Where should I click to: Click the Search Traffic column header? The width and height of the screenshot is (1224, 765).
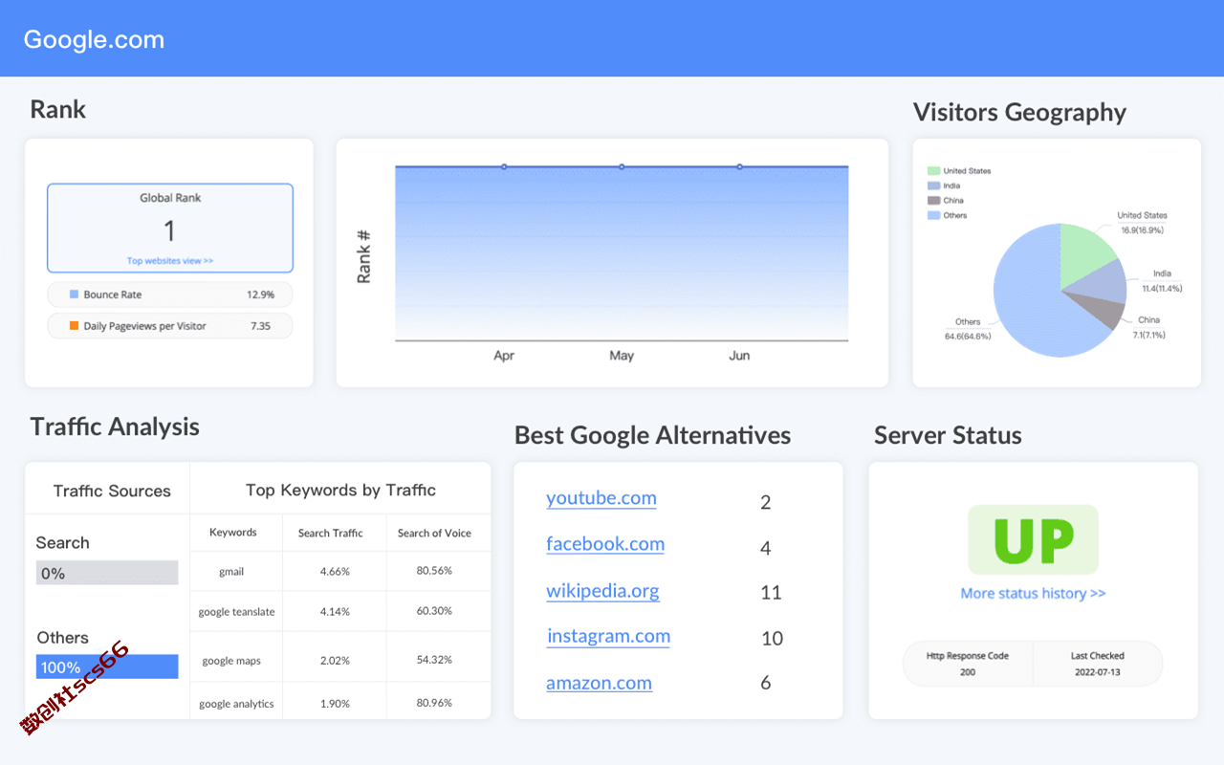[331, 533]
